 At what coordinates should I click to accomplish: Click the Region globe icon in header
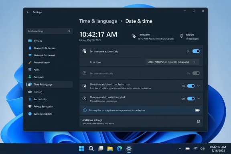pyautogui.click(x=182, y=36)
